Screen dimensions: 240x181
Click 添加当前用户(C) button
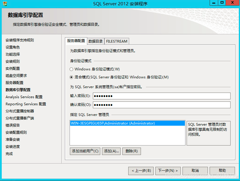point(85,151)
